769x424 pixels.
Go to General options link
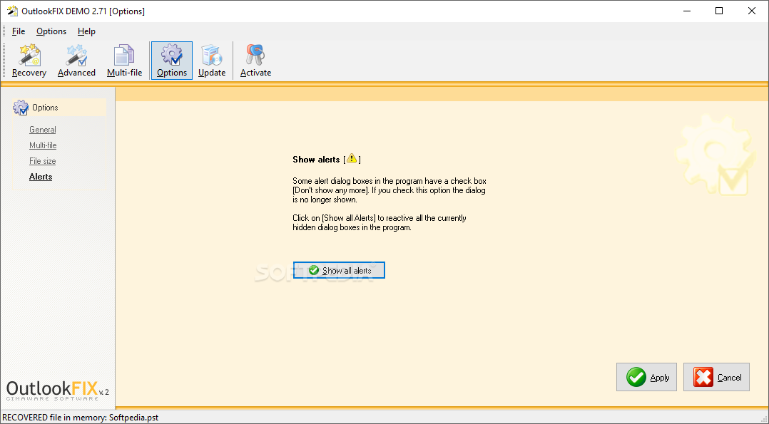click(43, 130)
